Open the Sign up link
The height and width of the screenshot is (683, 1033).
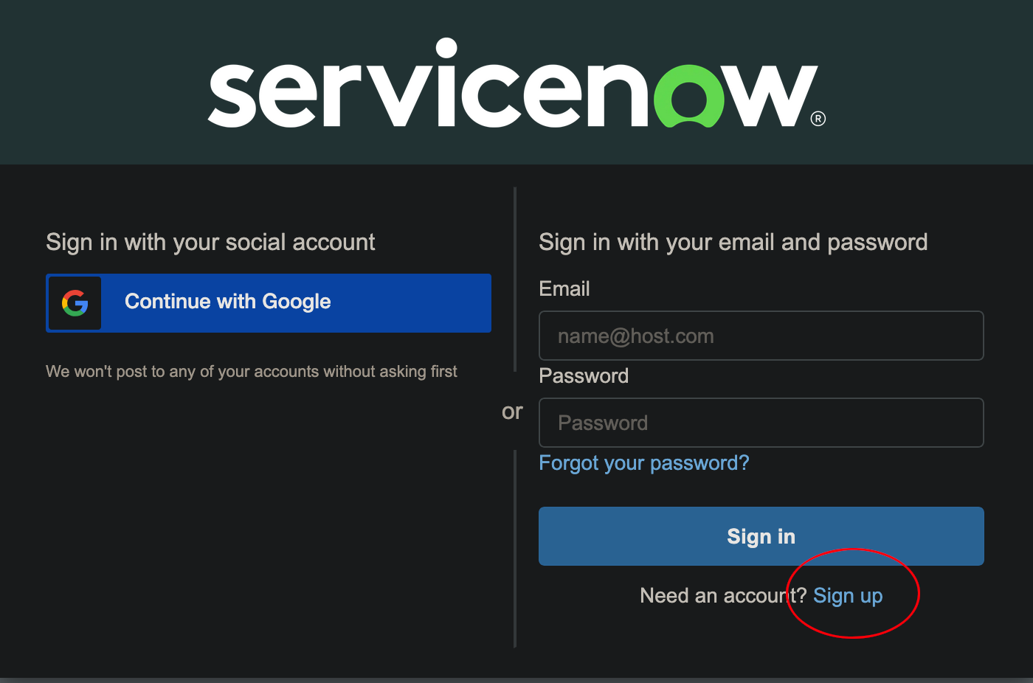[848, 596]
